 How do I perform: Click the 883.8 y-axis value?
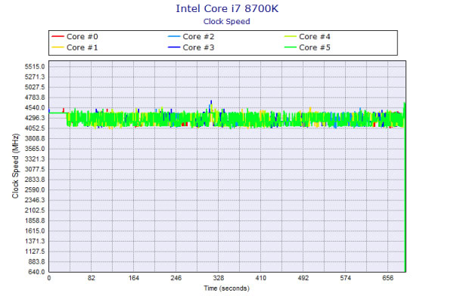pos(36,261)
